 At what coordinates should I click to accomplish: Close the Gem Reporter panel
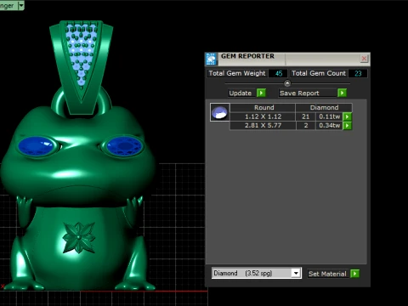pos(364,59)
